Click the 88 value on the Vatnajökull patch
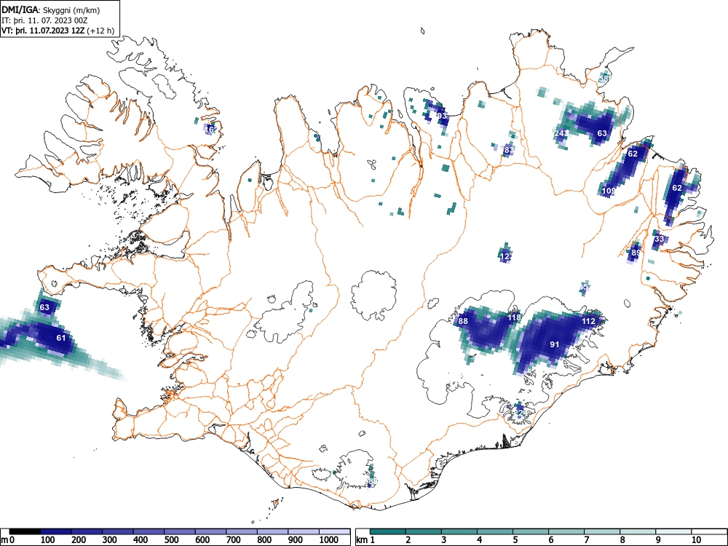The image size is (728, 546). 463,321
